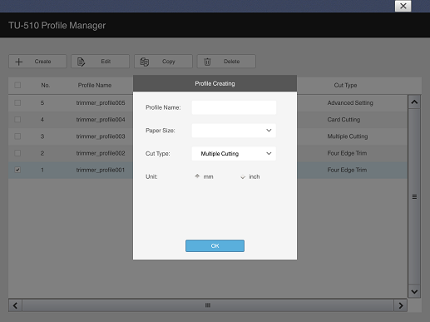
Task: Click the Delete button label
Action: (x=232, y=62)
